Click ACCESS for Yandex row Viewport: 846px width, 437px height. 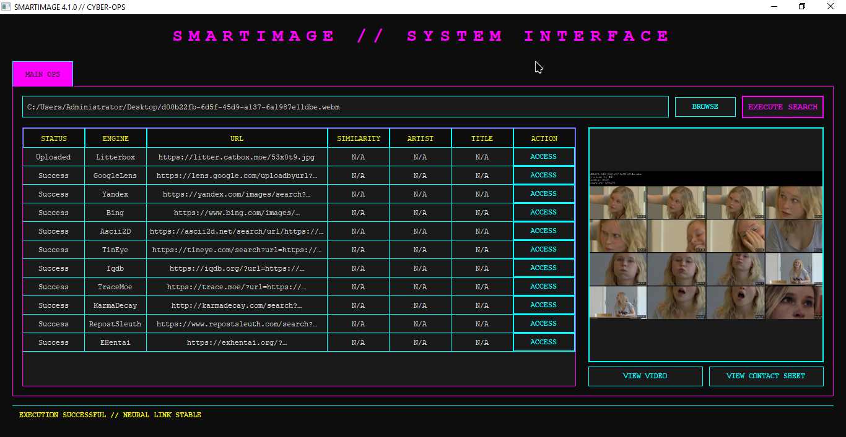point(544,194)
